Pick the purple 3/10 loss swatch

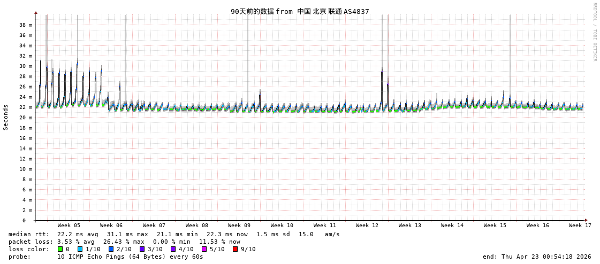pos(142,249)
